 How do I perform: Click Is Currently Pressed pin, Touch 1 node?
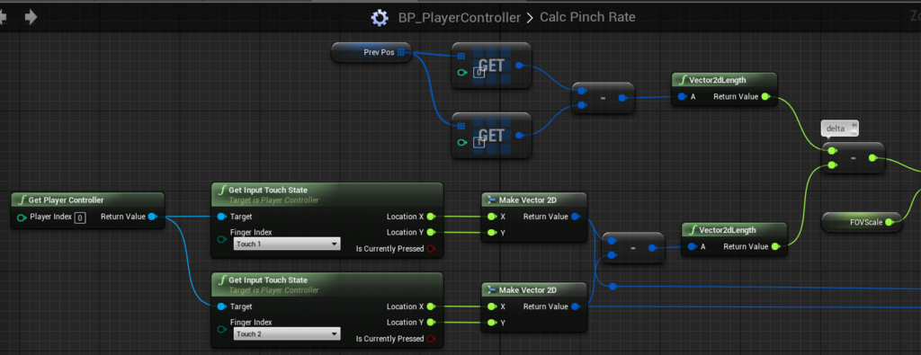click(431, 249)
